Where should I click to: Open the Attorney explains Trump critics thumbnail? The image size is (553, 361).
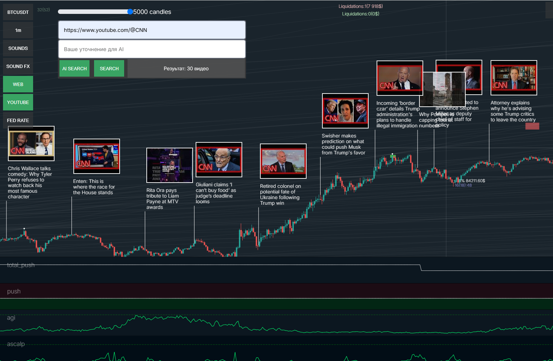[x=514, y=78]
